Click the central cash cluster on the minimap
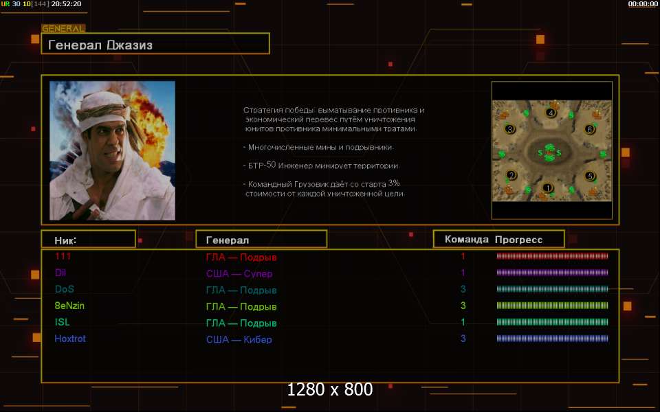 point(549,152)
